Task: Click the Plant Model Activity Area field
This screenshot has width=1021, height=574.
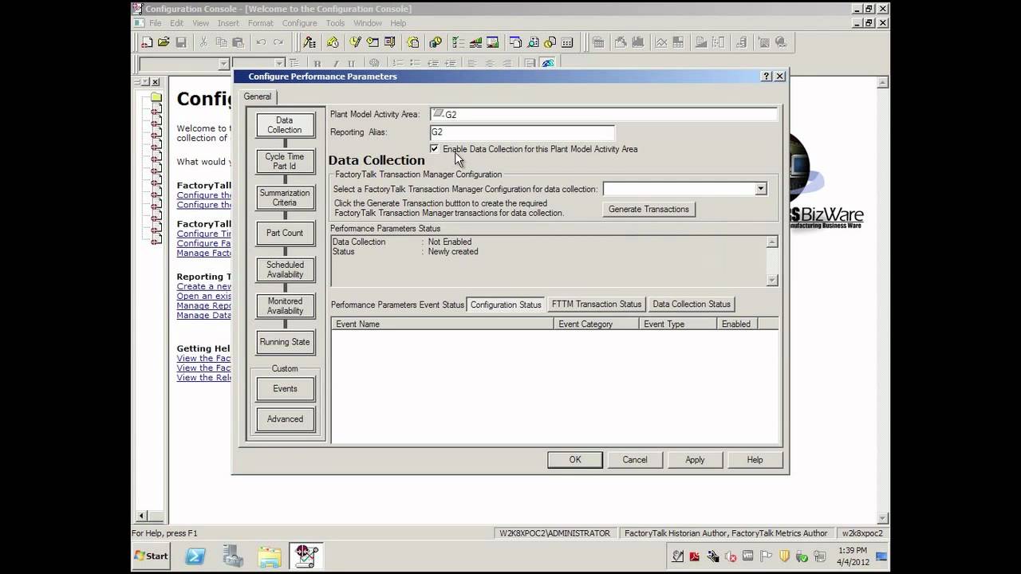Action: [x=603, y=114]
